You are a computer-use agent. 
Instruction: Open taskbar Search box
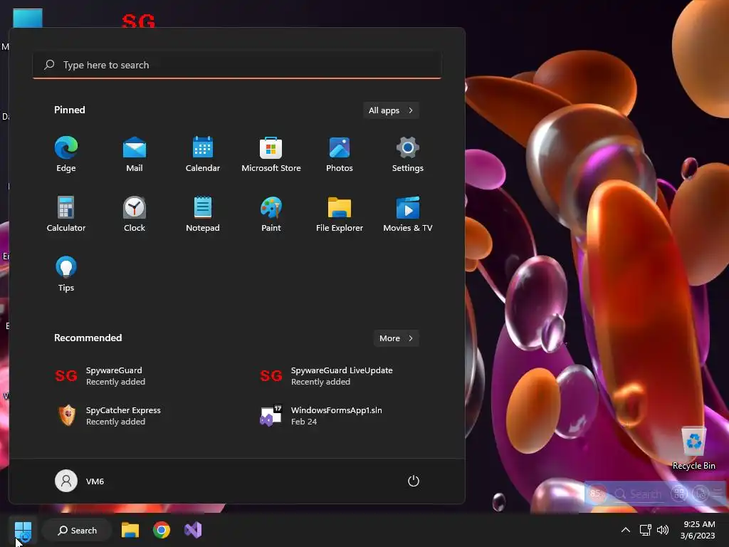click(77, 530)
